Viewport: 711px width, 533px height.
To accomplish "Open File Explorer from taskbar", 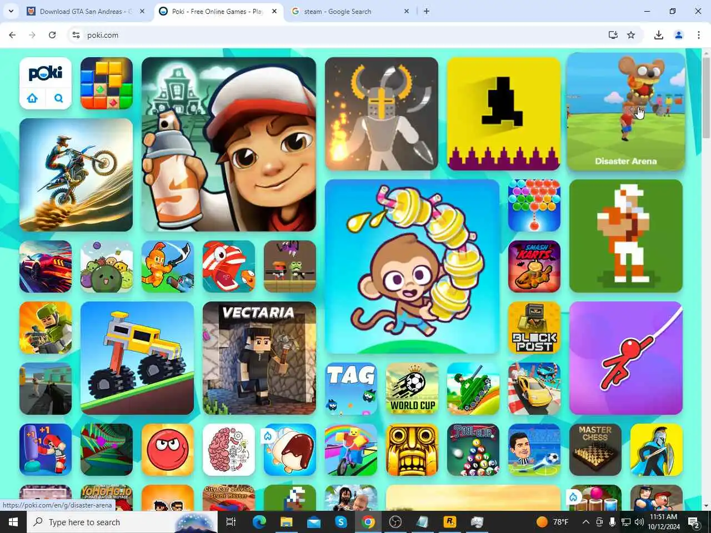I will point(286,522).
